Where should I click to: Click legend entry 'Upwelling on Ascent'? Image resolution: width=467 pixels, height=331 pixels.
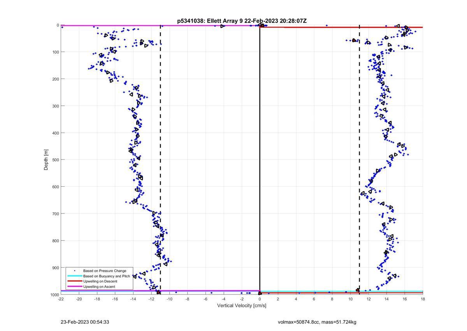pyautogui.click(x=99, y=287)
